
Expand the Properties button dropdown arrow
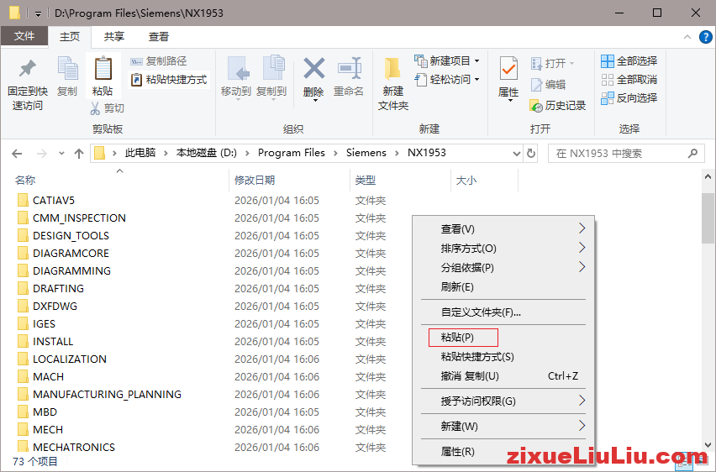(x=510, y=100)
